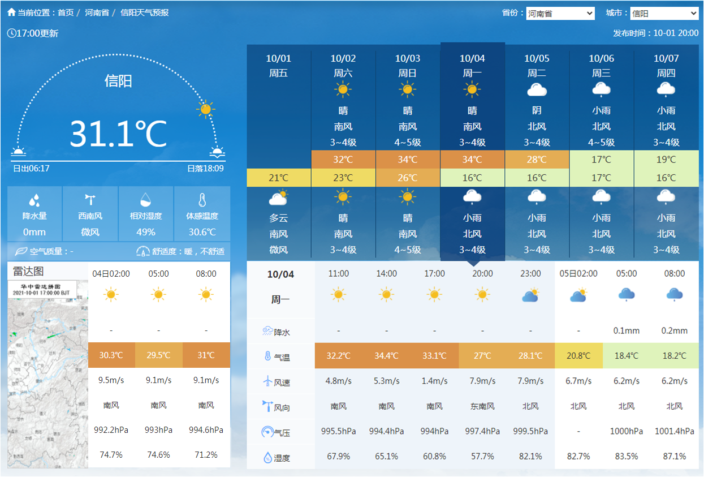Click the 34.4℃ temperature cell at 14:00
Image resolution: width=704 pixels, height=477 pixels.
386,356
